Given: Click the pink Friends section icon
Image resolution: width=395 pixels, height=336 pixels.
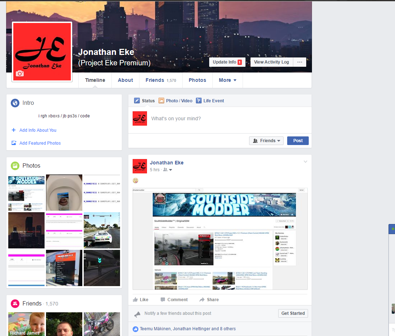Looking at the screenshot, I should coord(15,304).
